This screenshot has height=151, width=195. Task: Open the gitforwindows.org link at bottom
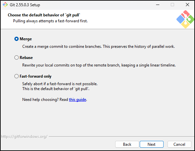pyautogui.click(x=24, y=137)
